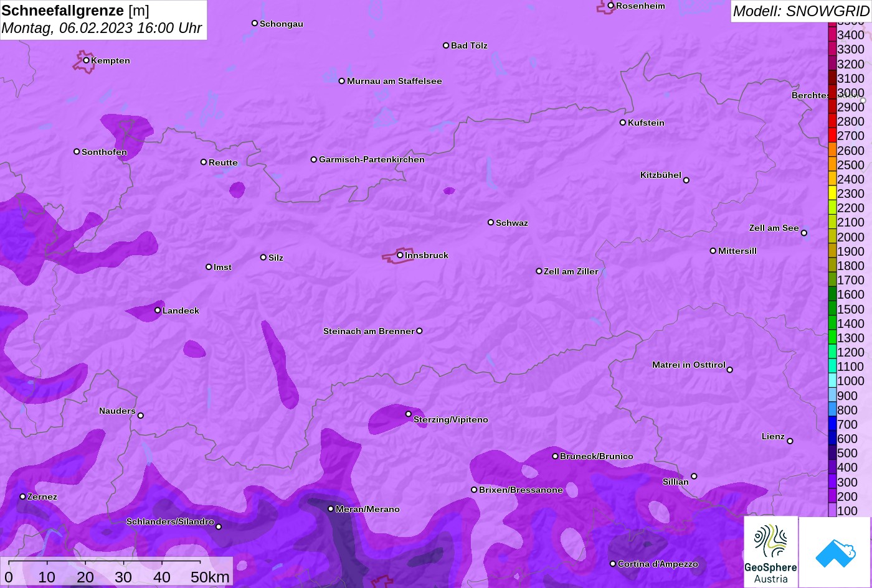Click the Mittersill marker dot
The image size is (872, 588).
[713, 251]
